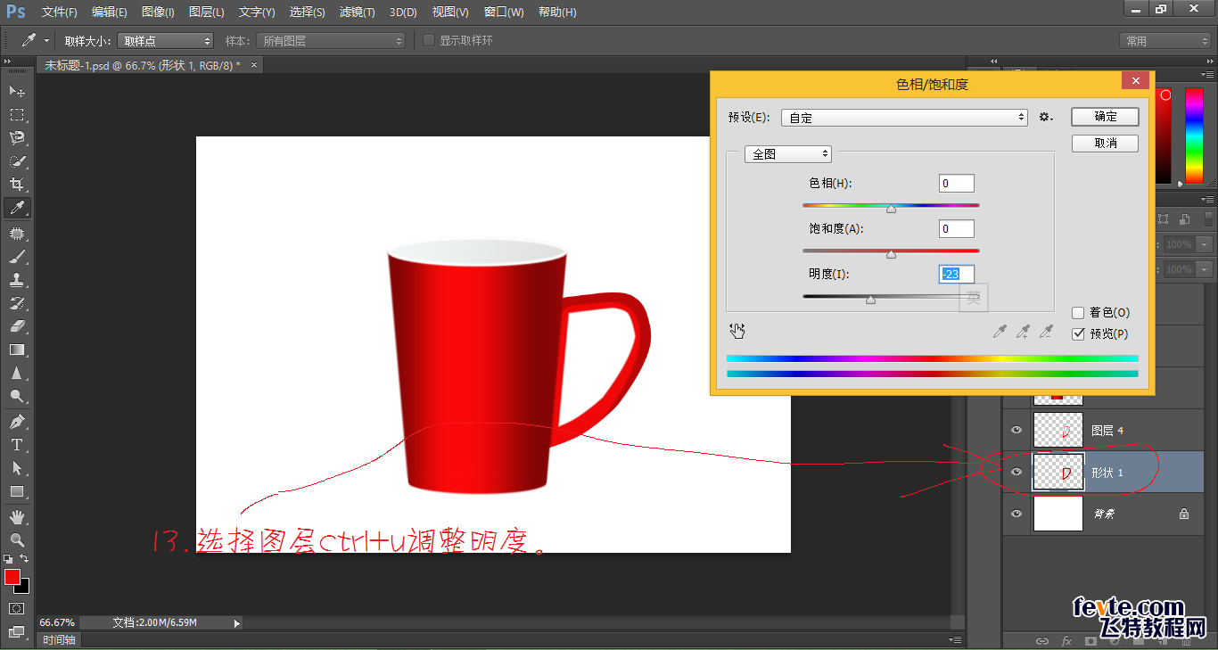The image size is (1218, 650).
Task: Select the Path Selection tool
Action: point(17,467)
